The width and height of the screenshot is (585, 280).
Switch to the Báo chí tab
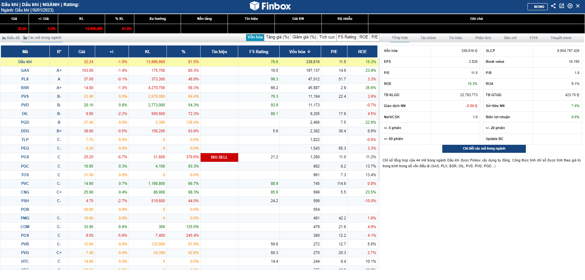click(x=510, y=38)
